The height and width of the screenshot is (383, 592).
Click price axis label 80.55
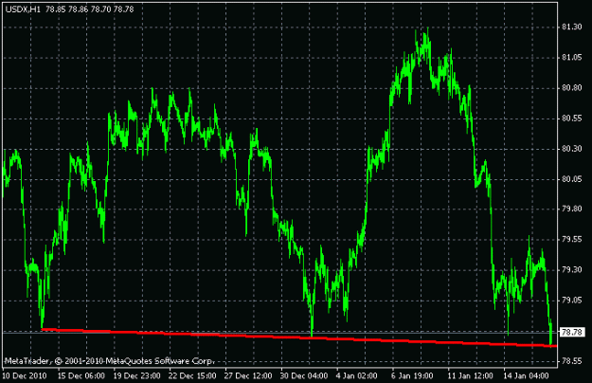571,119
